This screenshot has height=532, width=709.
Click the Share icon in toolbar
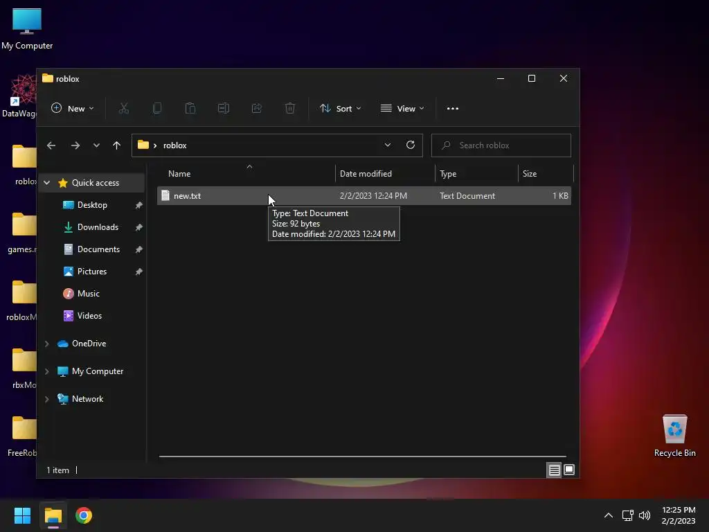257,109
